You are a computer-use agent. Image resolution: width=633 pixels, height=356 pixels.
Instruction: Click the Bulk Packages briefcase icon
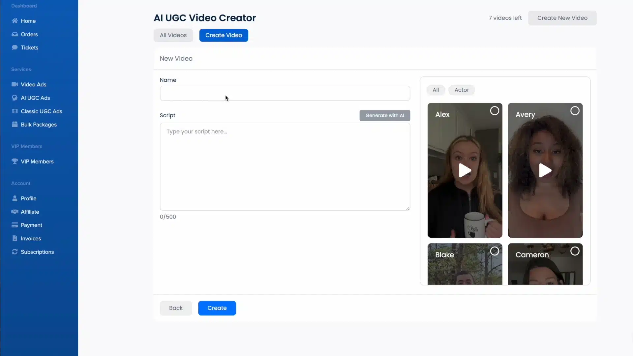coord(15,124)
